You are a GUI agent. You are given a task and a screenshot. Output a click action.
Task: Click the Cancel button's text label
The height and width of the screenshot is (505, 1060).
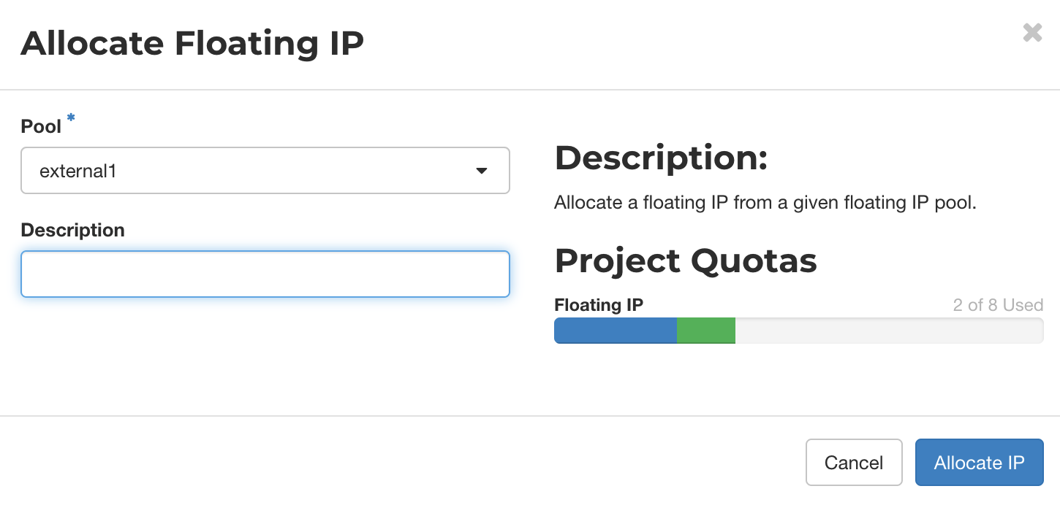click(x=853, y=463)
